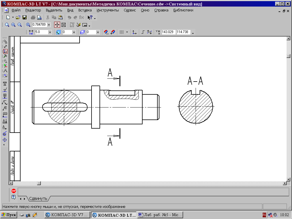This screenshot has width=292, height=219.
Task: Select the Сдвинуть tab
Action: (38, 198)
